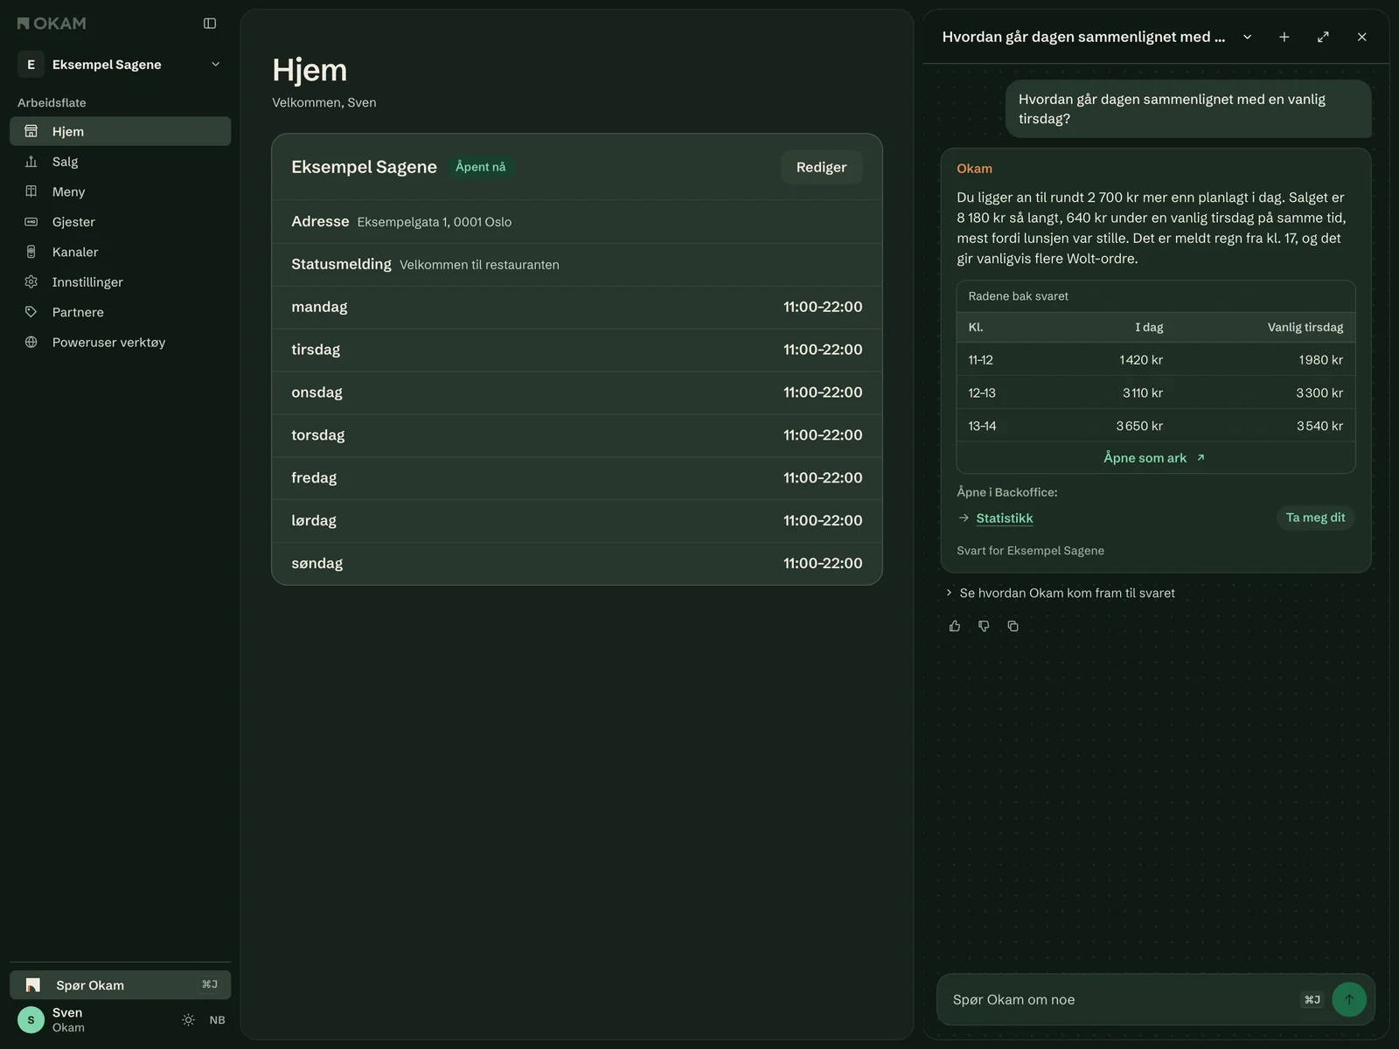The height and width of the screenshot is (1049, 1399).
Task: Expand the chat panel to fullscreen
Action: tap(1323, 37)
